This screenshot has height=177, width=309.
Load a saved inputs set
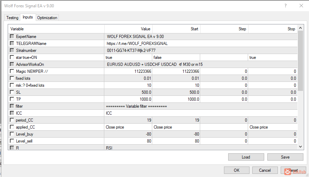point(246,157)
